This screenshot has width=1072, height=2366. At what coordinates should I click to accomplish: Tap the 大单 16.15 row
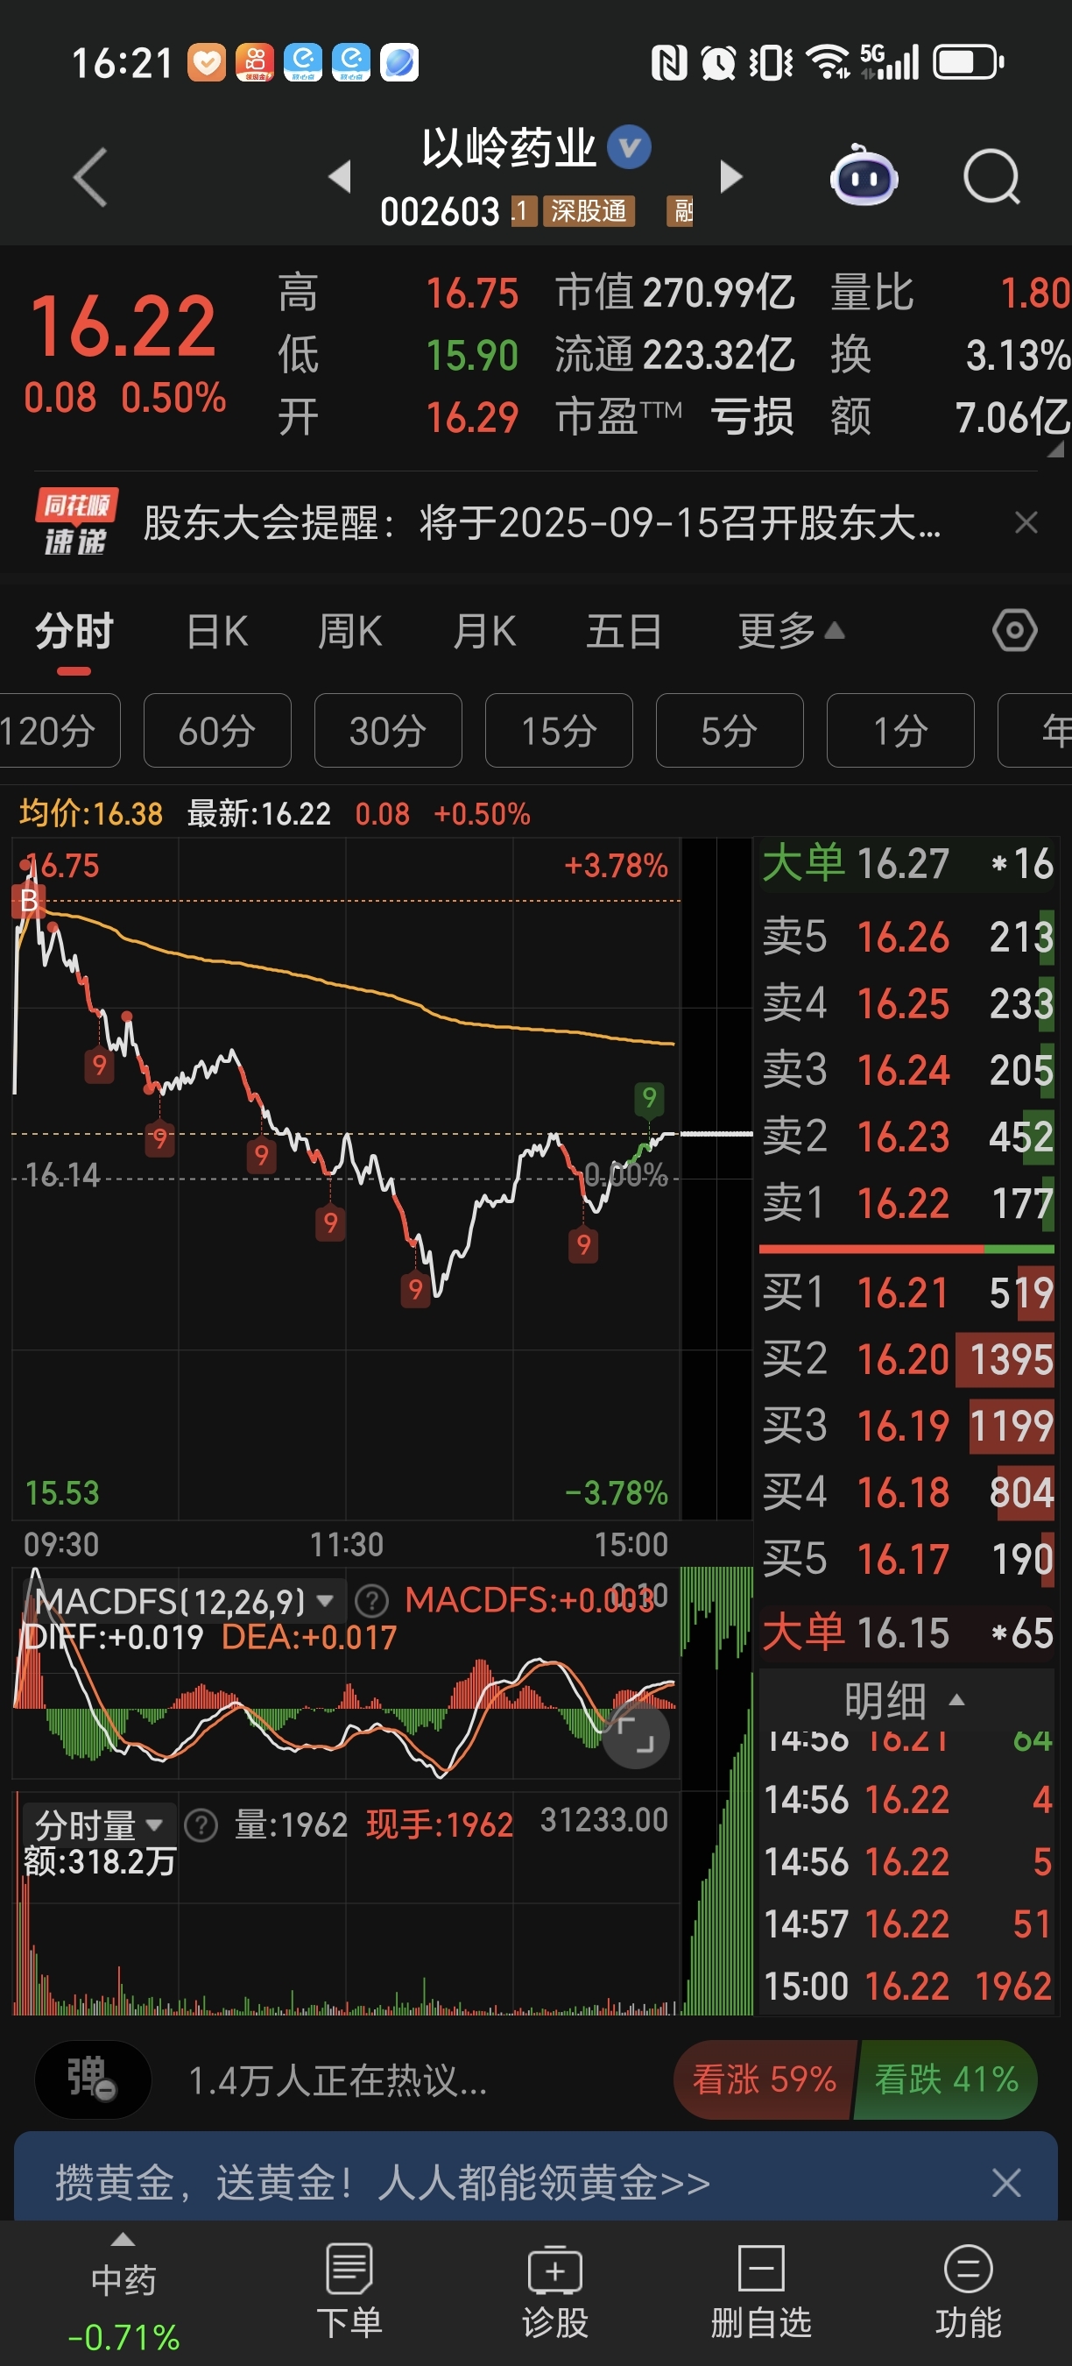coord(906,1633)
